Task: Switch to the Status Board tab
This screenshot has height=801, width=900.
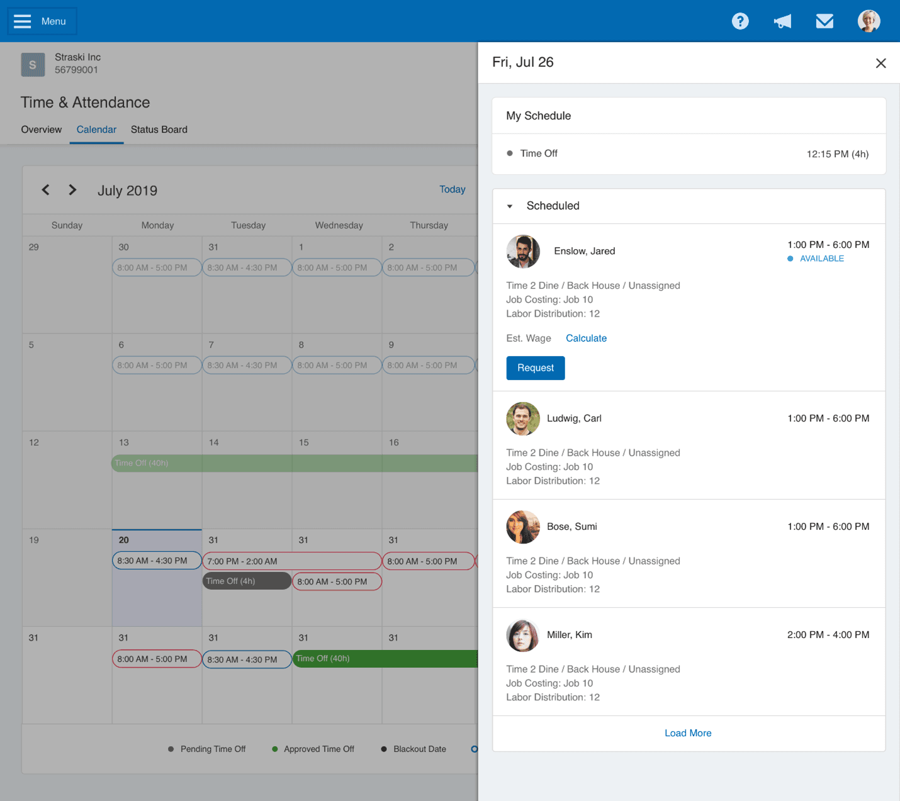Action: click(159, 130)
